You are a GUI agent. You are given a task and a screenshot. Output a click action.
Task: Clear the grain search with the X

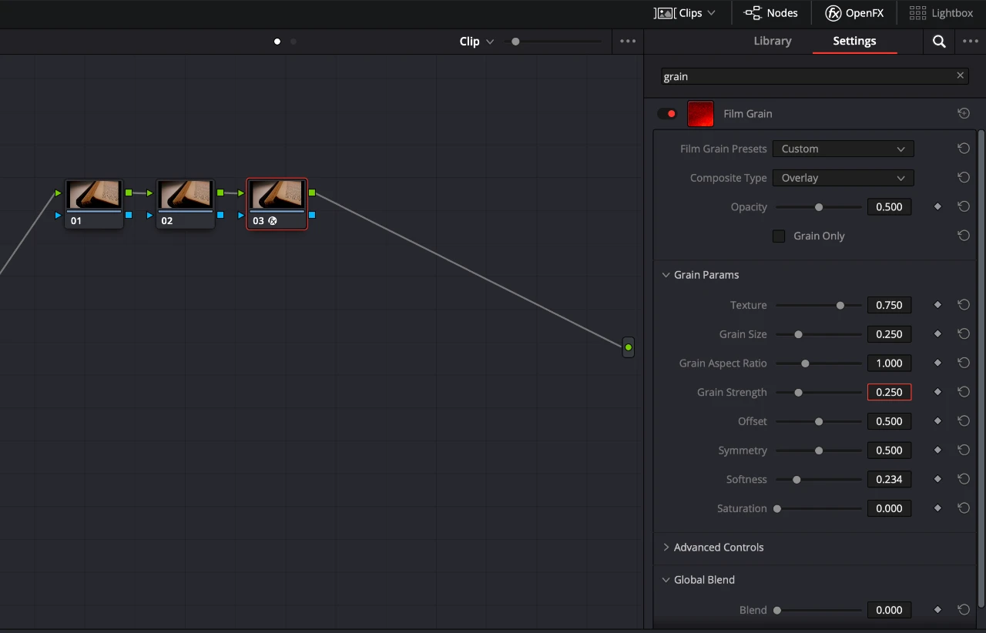tap(960, 75)
